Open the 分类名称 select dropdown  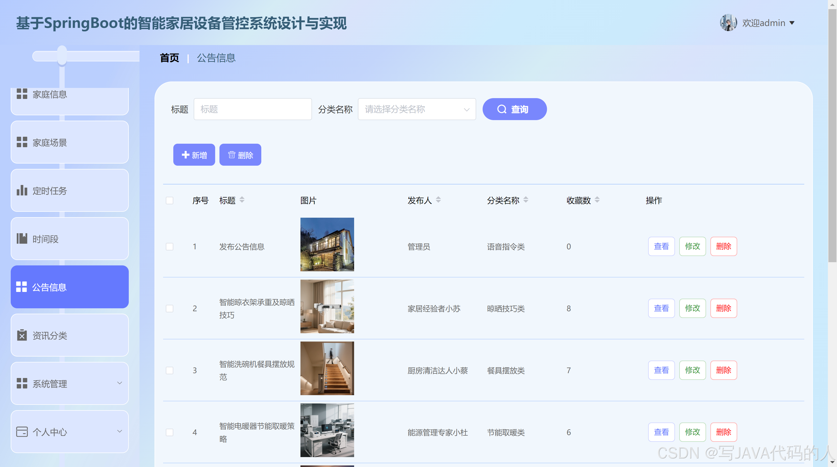tap(417, 109)
